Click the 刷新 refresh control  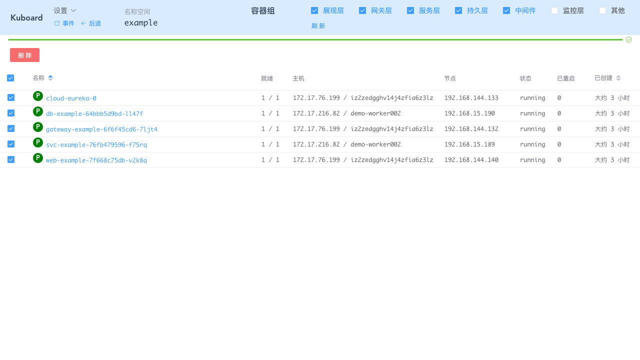[x=318, y=25]
